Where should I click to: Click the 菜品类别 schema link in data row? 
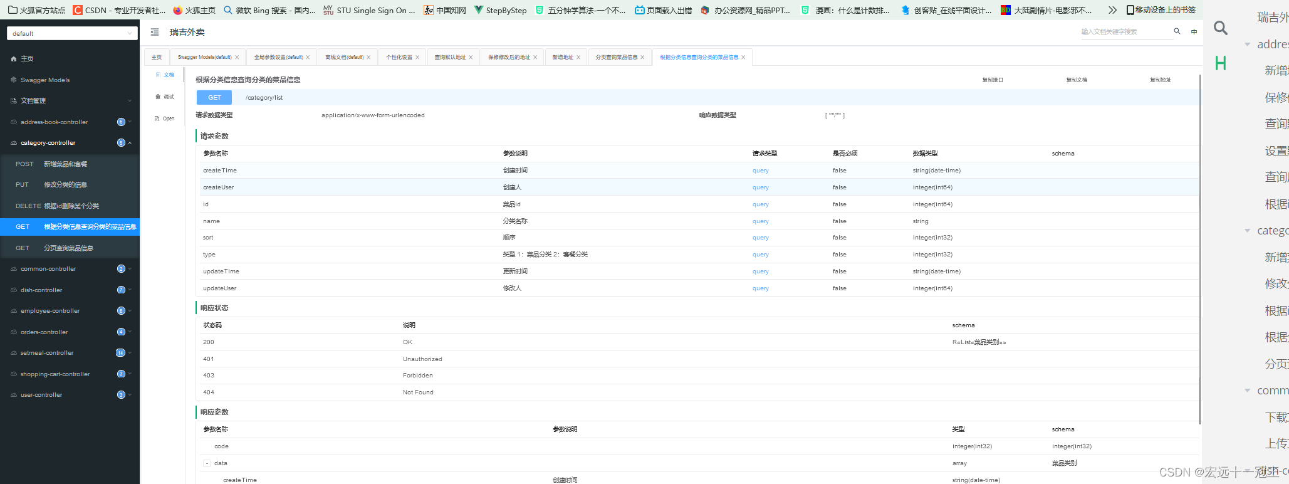tap(1064, 463)
